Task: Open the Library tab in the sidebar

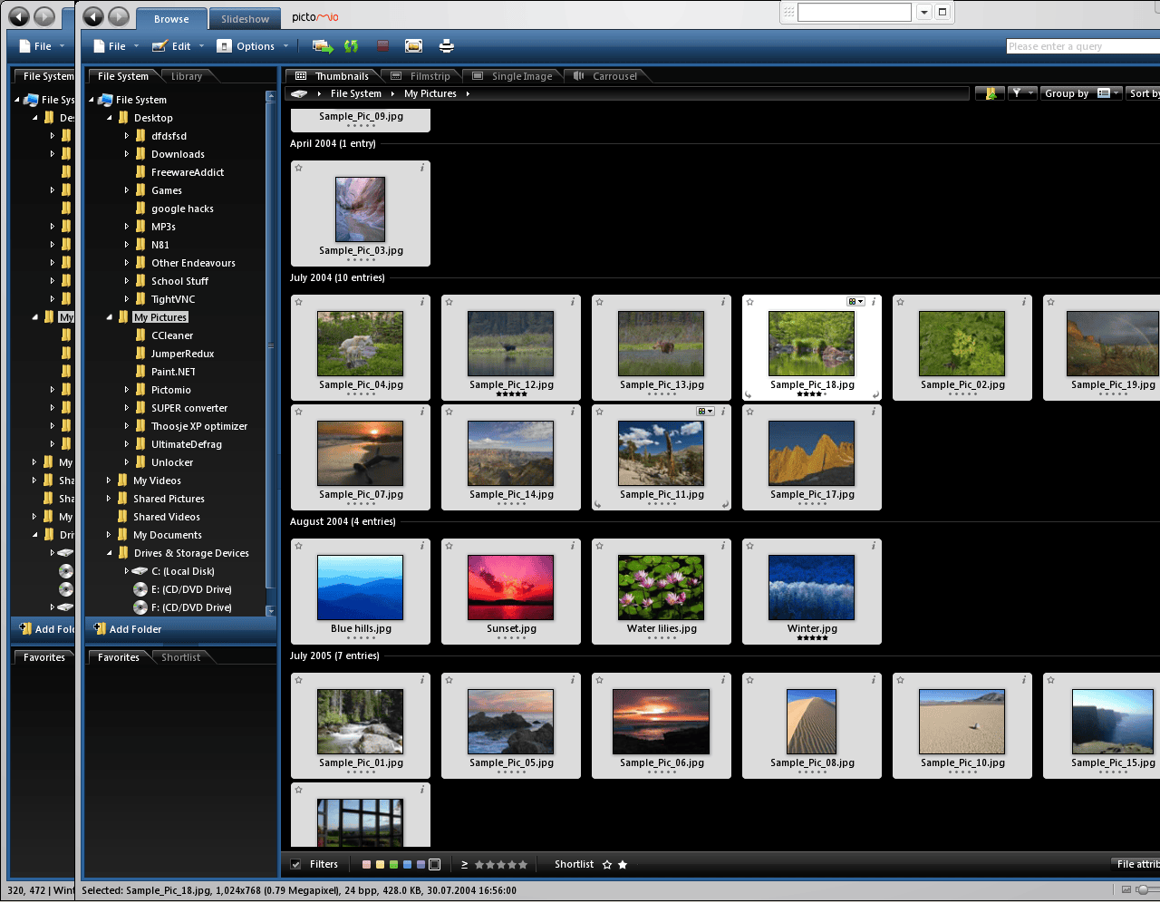Action: pos(187,76)
